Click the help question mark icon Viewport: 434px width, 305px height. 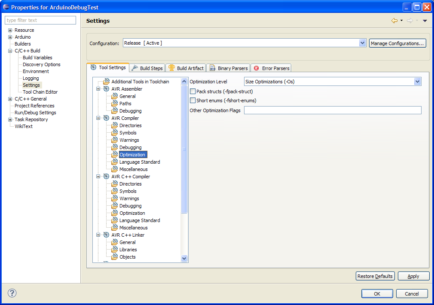tap(12, 293)
